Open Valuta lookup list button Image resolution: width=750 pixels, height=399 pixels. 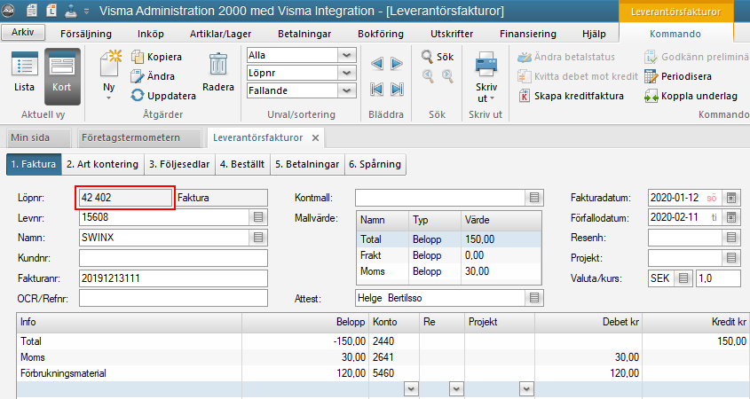(x=683, y=278)
